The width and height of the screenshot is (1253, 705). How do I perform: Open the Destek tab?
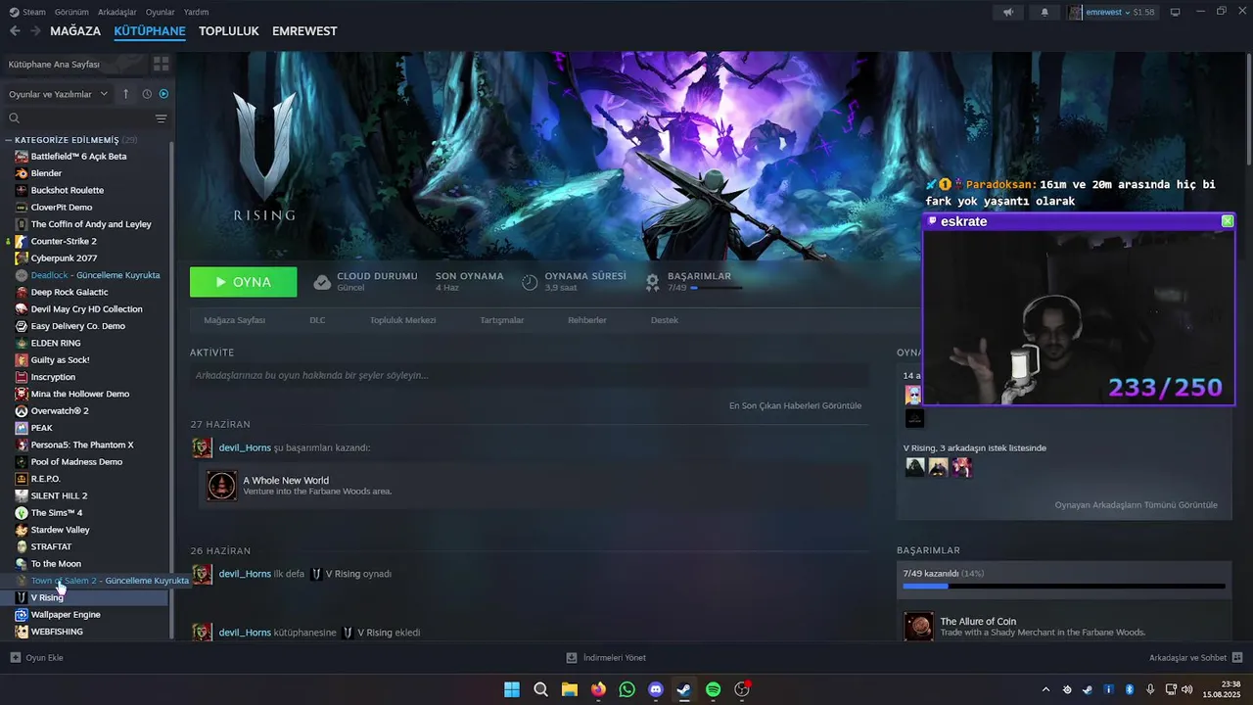coord(665,320)
